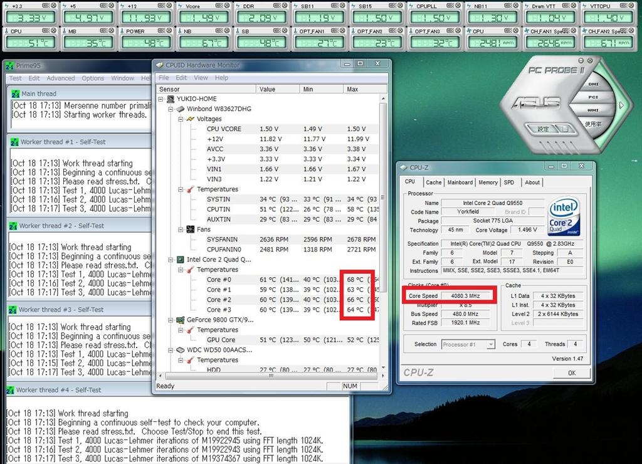Screen dimensions: 642x464
Task: Switch to the SPD tab in CPU-Z
Action: point(509,182)
